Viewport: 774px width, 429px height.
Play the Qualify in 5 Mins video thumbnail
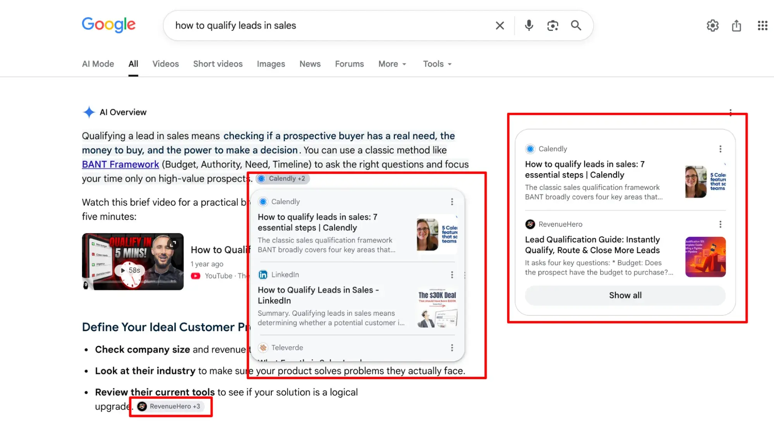coord(133,261)
